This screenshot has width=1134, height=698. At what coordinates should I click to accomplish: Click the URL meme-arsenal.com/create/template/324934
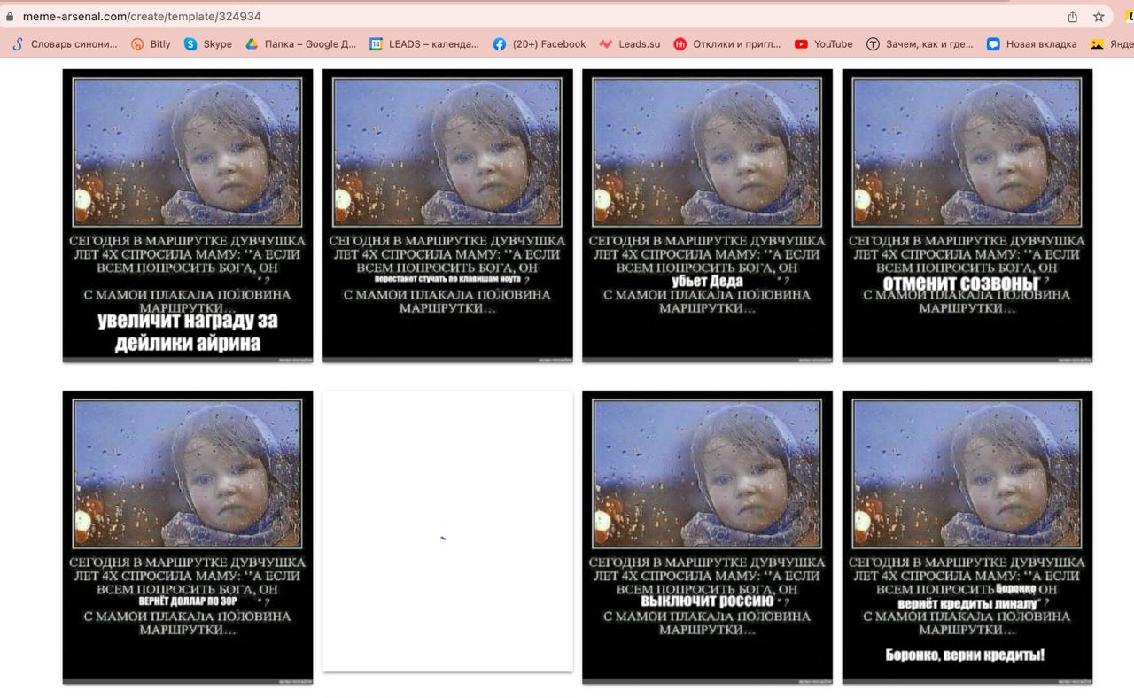coord(142,17)
